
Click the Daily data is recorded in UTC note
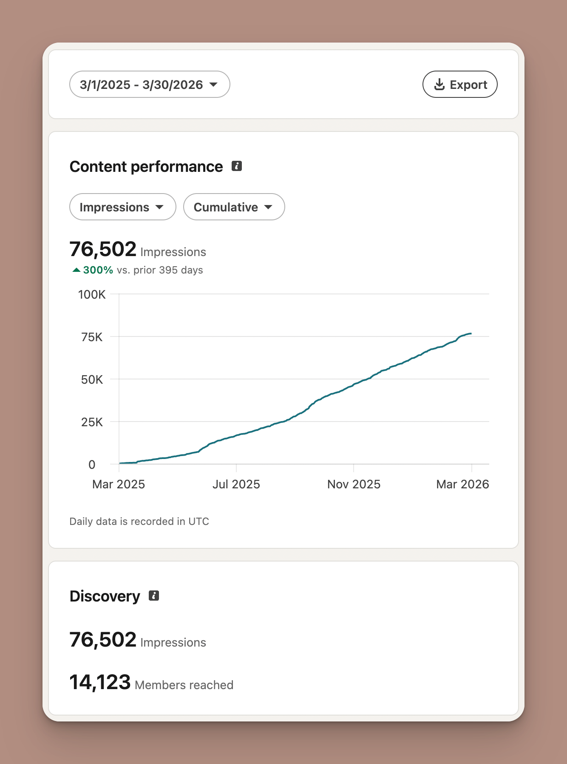(x=139, y=521)
